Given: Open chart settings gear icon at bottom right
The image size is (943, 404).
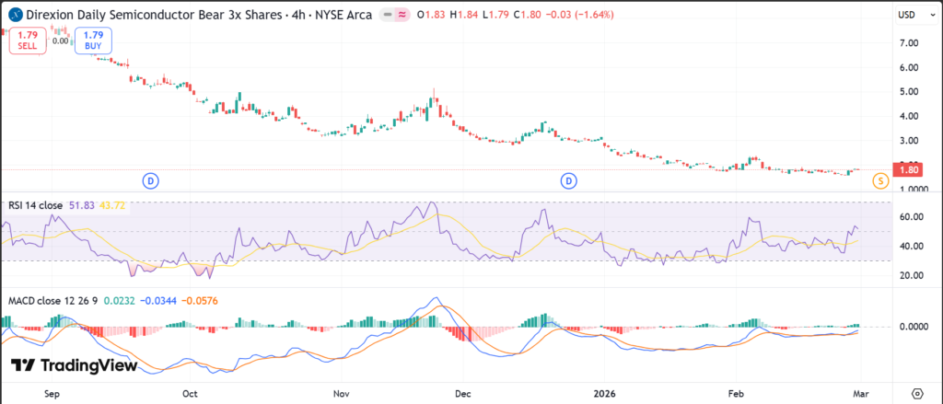Looking at the screenshot, I should pyautogui.click(x=916, y=391).
